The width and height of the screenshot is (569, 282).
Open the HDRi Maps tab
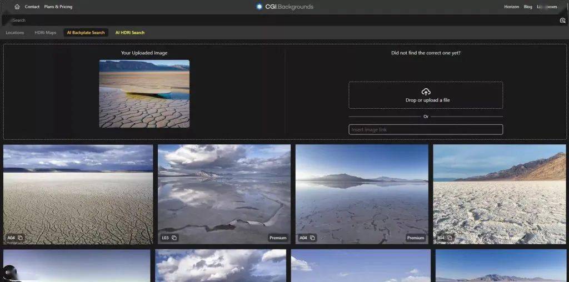click(46, 33)
